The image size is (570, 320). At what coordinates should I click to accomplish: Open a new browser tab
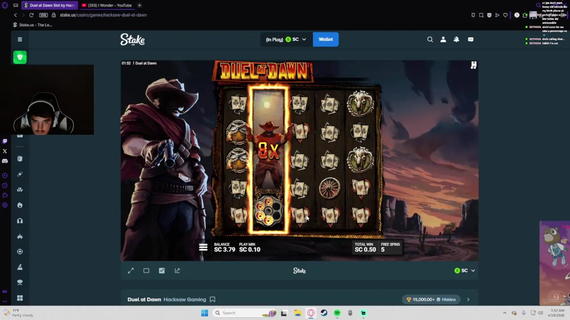(139, 5)
